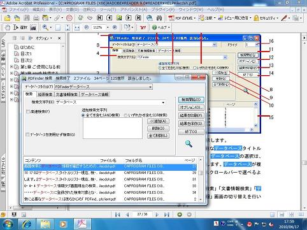
Task: Select 全てを含む(AND検索) radio button
Action: tap(83, 115)
